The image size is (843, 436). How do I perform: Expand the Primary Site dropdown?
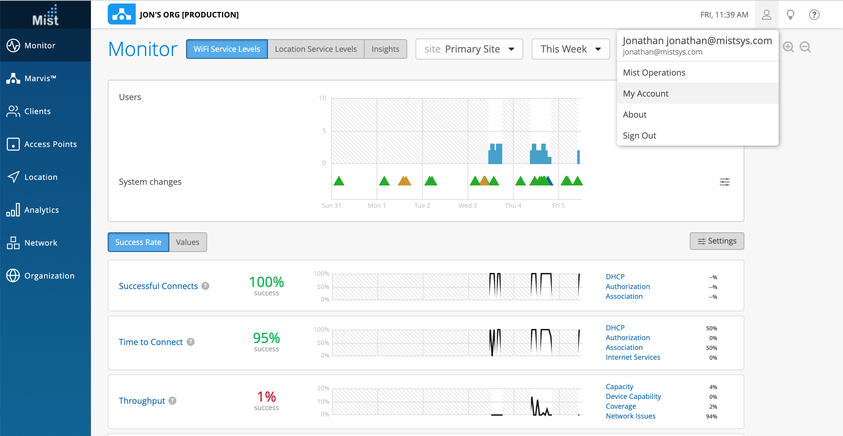[x=469, y=49]
